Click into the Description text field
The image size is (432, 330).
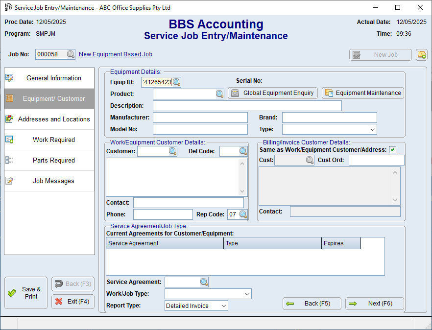point(247,106)
